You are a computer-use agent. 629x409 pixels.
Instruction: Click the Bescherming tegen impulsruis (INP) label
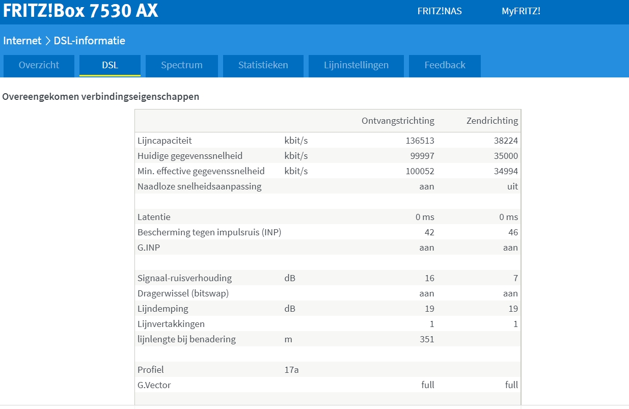209,232
